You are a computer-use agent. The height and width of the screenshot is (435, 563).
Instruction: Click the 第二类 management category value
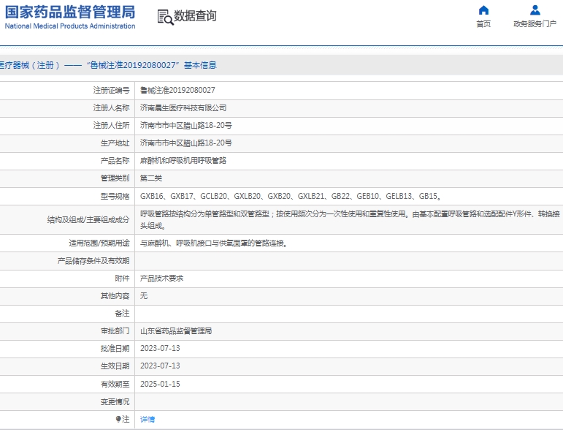pyautogui.click(x=151, y=178)
